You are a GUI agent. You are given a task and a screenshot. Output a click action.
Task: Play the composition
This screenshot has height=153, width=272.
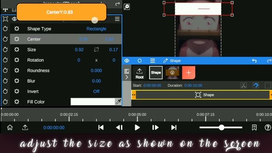point(137,127)
